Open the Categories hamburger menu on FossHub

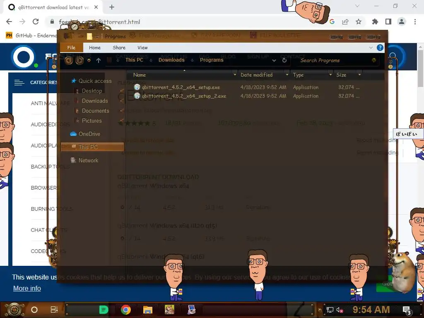(x=19, y=82)
